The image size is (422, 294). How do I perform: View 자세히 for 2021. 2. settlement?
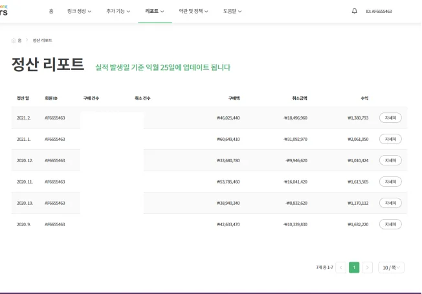click(390, 118)
